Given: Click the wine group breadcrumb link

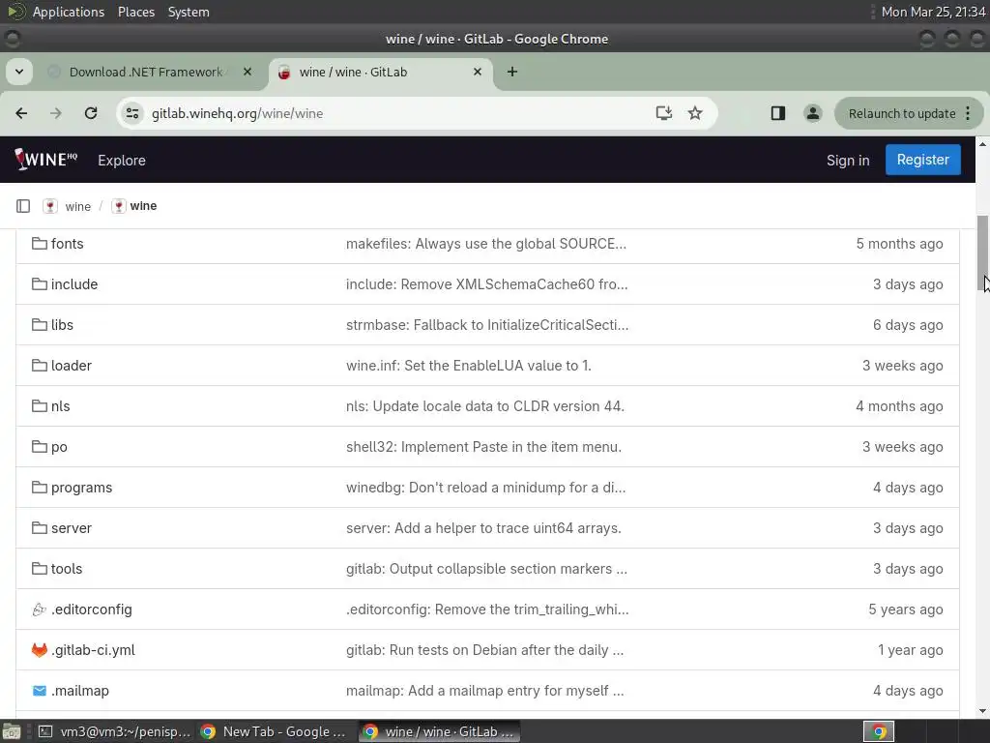Looking at the screenshot, I should coord(77,207).
